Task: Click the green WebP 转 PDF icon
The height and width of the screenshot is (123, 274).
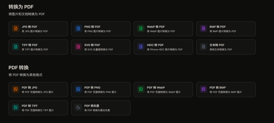Action: click(141, 29)
